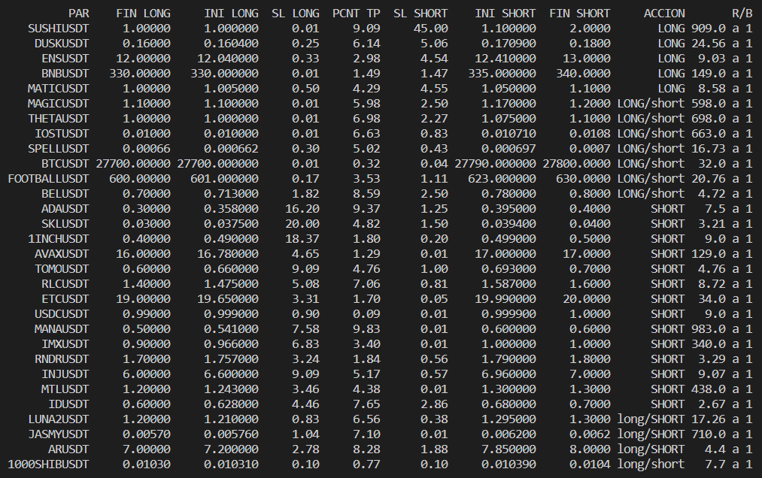The height and width of the screenshot is (478, 762).
Task: Click SPELLUSDT INI SHORT value 0.000697
Action: pos(509,149)
